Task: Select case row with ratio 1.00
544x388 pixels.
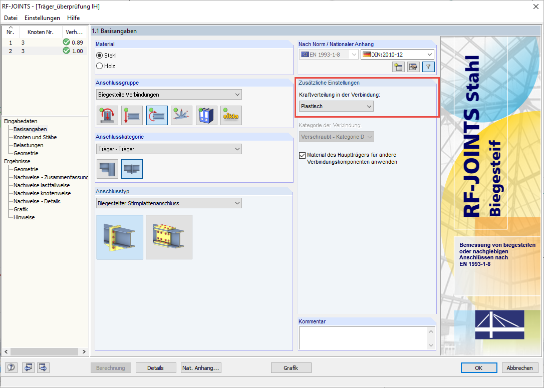Action: [x=45, y=51]
